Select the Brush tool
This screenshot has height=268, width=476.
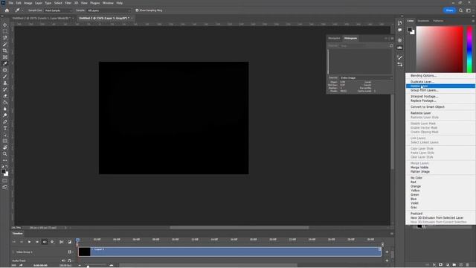(x=5, y=77)
